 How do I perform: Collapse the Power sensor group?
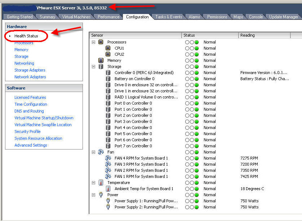coord(94,195)
